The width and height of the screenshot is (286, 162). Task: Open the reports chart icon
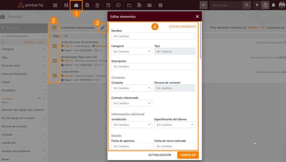coord(160,5)
